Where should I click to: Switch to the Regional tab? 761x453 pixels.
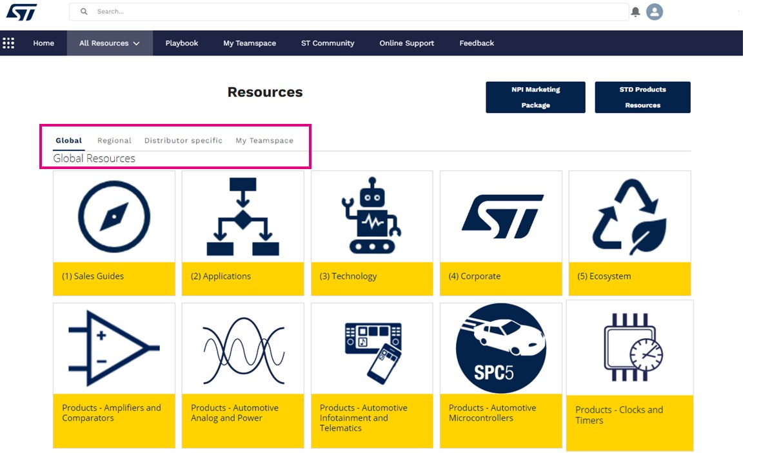pyautogui.click(x=114, y=141)
